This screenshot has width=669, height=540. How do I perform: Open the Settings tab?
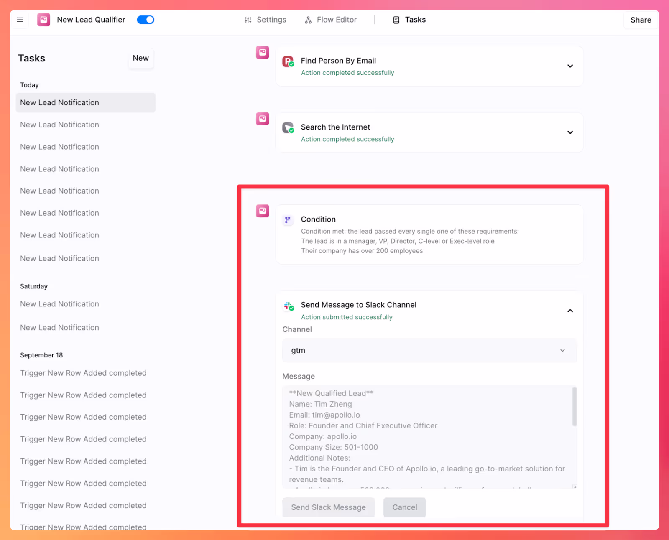[266, 20]
